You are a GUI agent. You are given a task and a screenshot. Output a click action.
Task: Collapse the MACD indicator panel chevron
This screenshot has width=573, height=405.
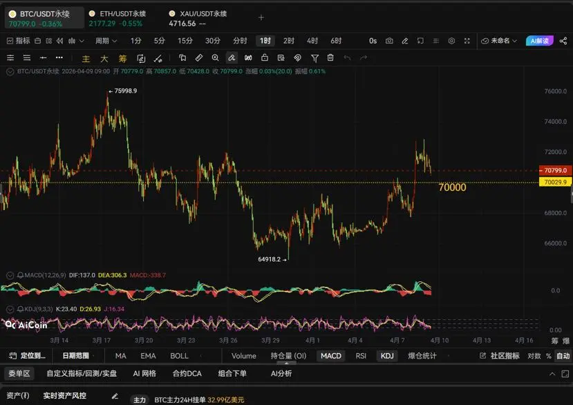point(10,275)
